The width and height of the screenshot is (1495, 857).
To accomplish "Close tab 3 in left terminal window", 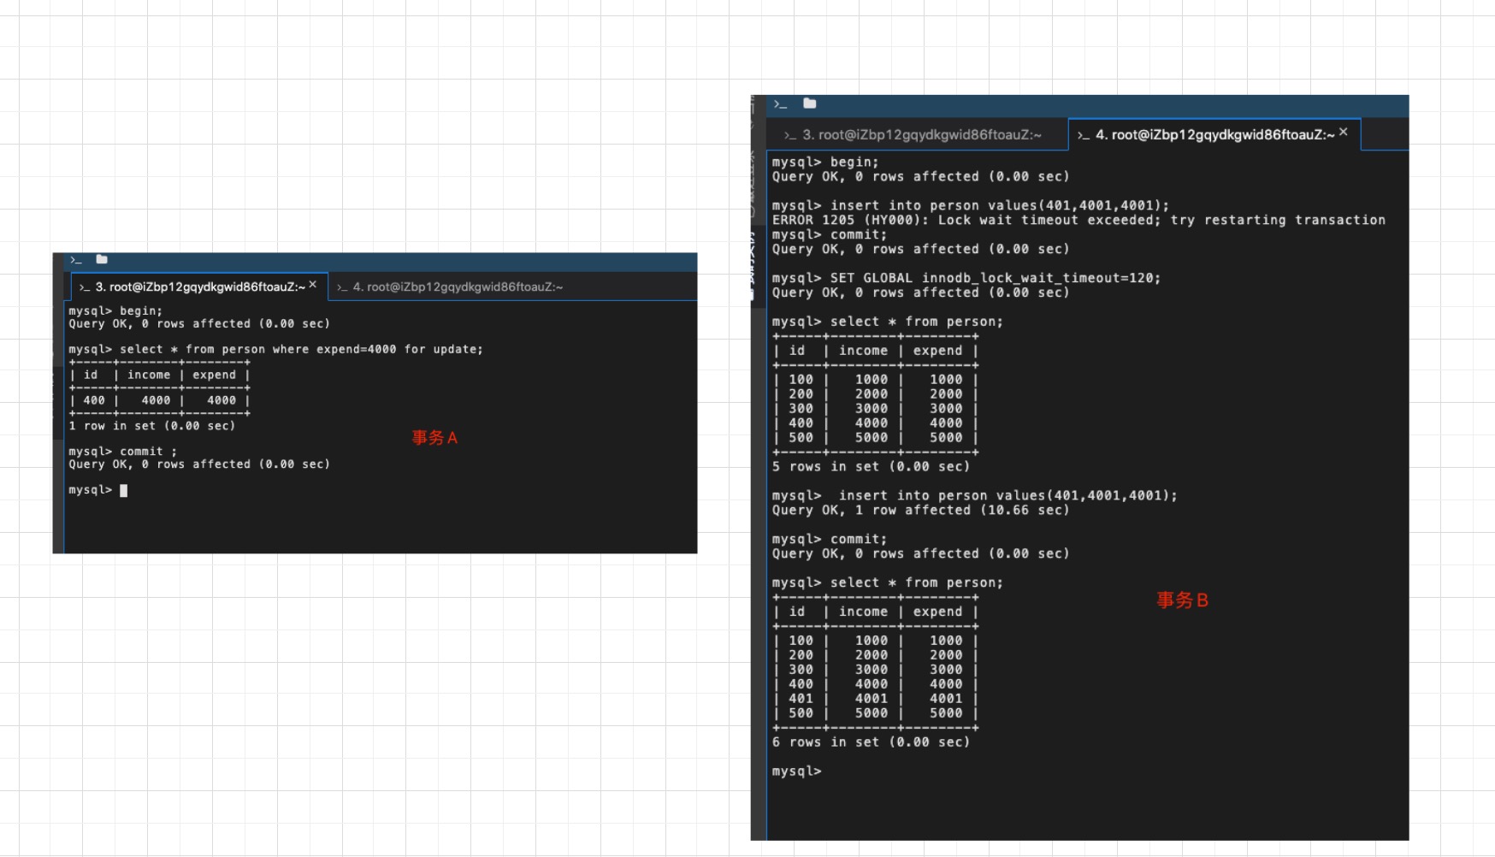I will pos(313,285).
